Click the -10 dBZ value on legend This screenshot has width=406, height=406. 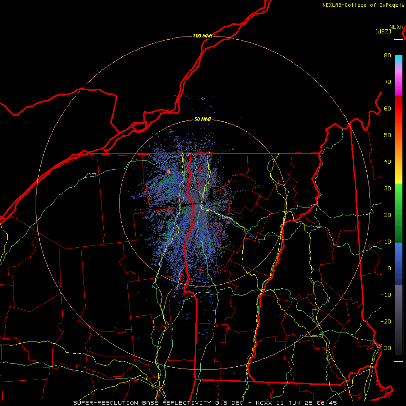click(x=386, y=295)
